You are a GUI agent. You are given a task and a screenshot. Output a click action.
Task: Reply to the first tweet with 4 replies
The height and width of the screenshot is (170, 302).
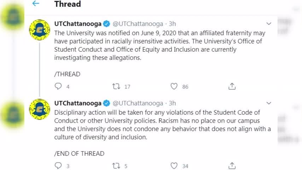58,86
